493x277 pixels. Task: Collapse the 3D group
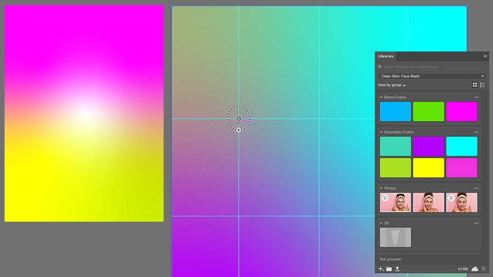pyautogui.click(x=381, y=223)
